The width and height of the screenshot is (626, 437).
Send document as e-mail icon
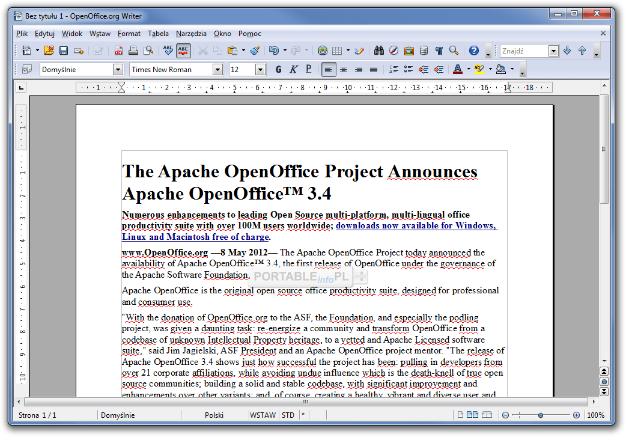point(79,50)
